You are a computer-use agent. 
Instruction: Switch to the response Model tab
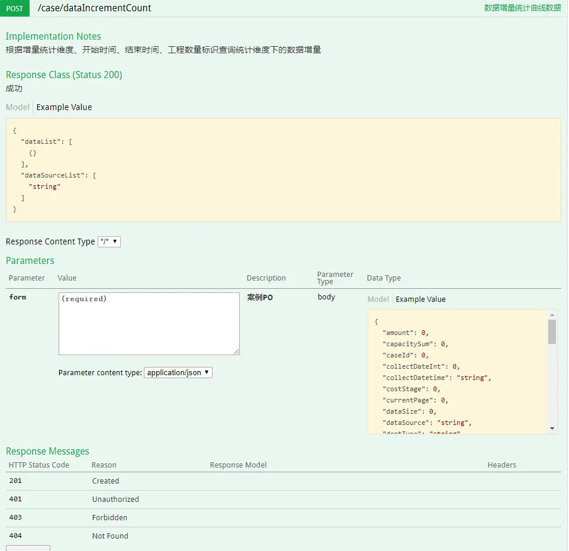[x=17, y=107]
